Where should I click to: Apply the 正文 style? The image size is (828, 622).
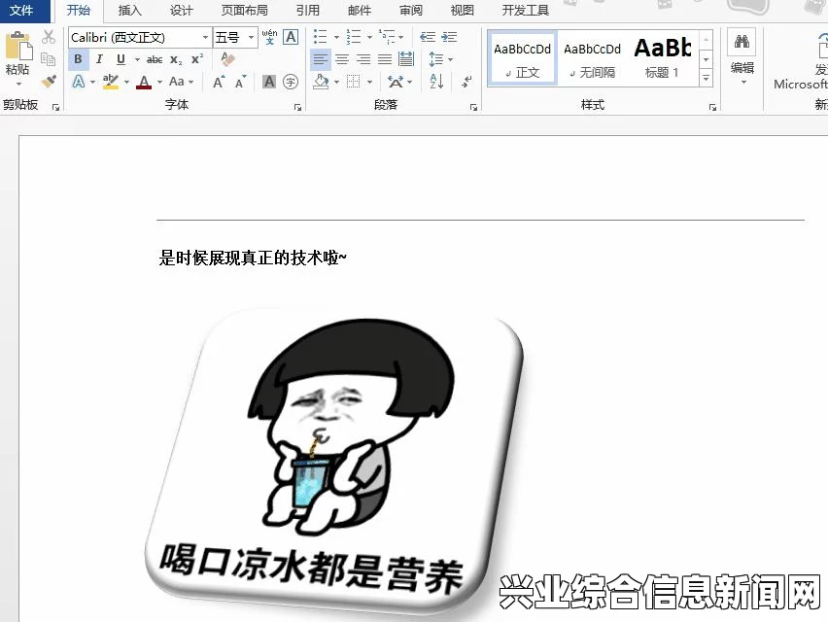[x=522, y=59]
